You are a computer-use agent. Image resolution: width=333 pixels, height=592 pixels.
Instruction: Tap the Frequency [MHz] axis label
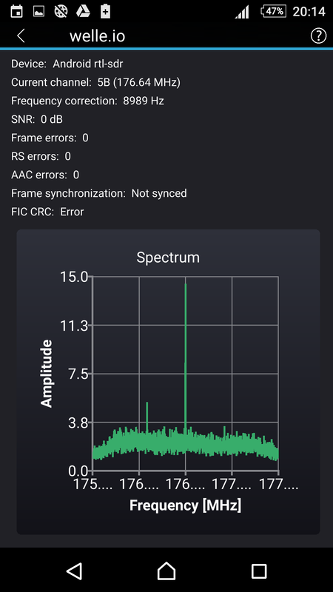click(186, 505)
